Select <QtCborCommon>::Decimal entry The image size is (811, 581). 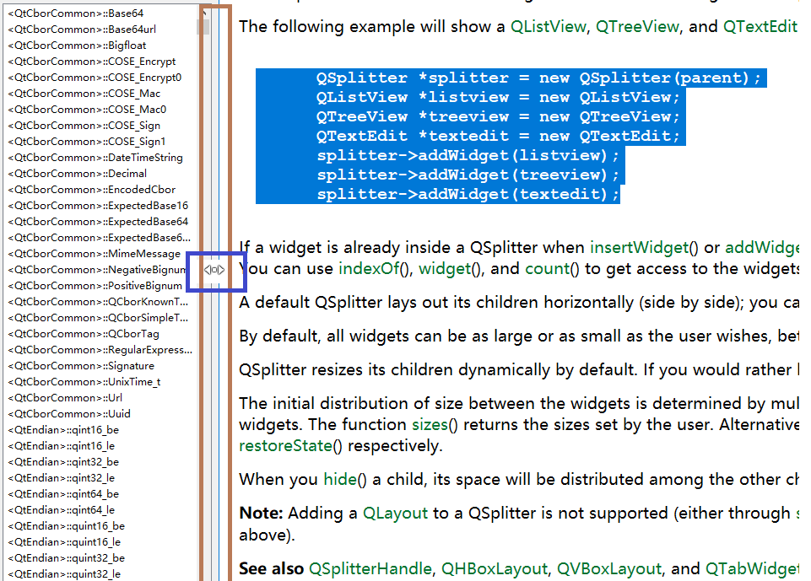tap(78, 174)
